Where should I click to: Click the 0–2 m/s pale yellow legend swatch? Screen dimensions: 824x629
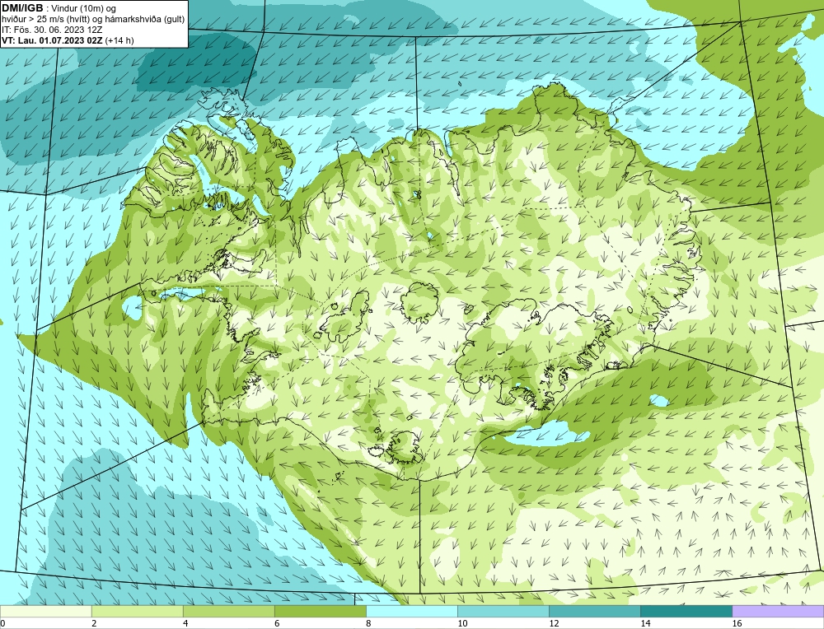[x=45, y=612]
